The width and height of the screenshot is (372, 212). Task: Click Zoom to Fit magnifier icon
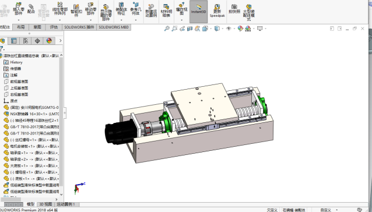coord(167,29)
